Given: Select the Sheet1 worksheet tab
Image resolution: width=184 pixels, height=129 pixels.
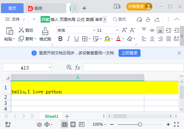Looking at the screenshot, I should coord(51,116).
